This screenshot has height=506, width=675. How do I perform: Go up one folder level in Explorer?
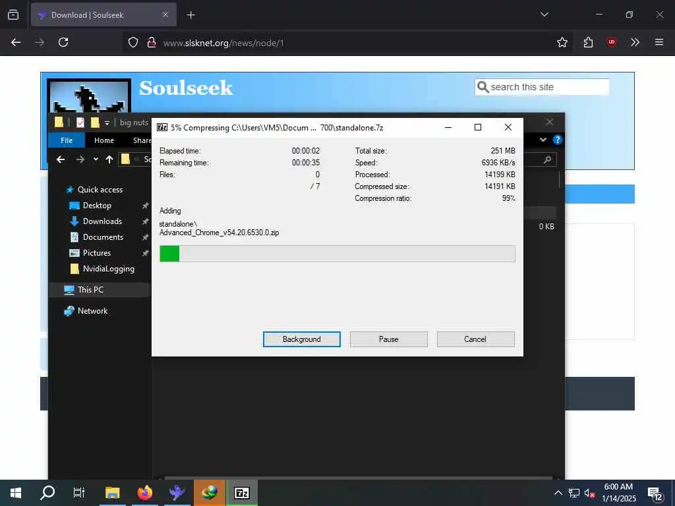[109, 159]
